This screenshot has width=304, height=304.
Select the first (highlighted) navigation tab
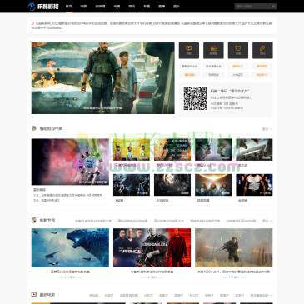68,7
